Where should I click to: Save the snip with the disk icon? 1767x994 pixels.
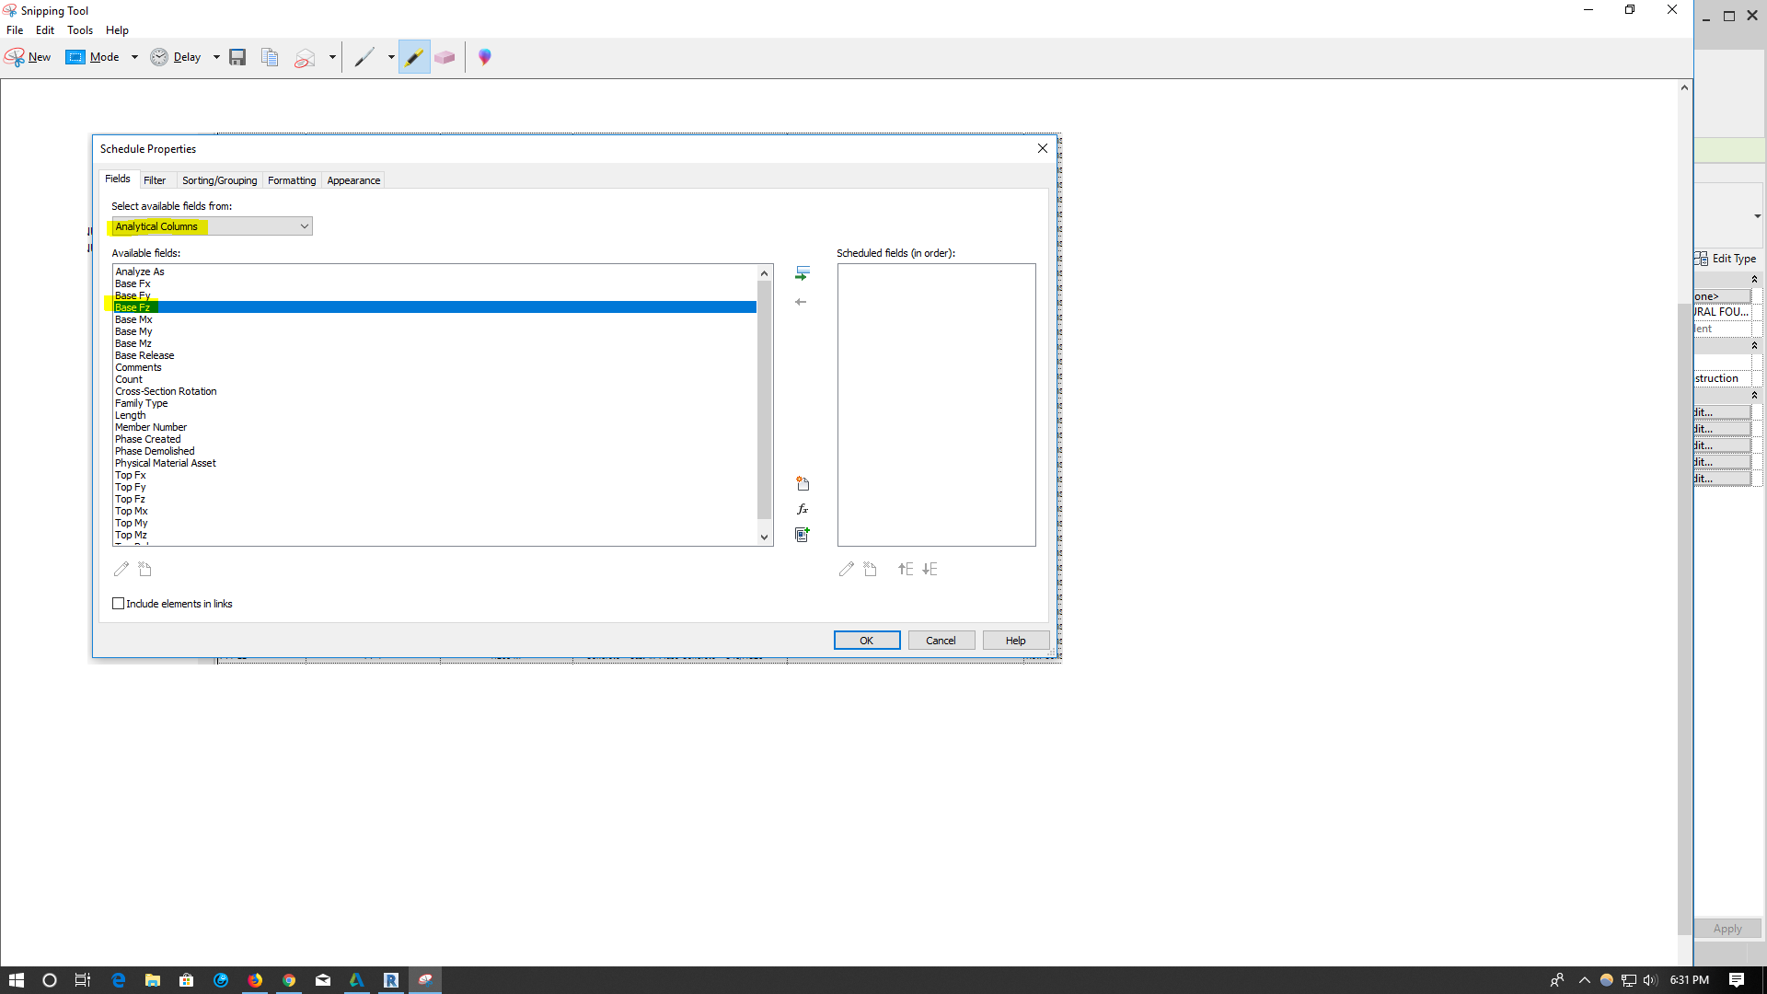click(237, 56)
